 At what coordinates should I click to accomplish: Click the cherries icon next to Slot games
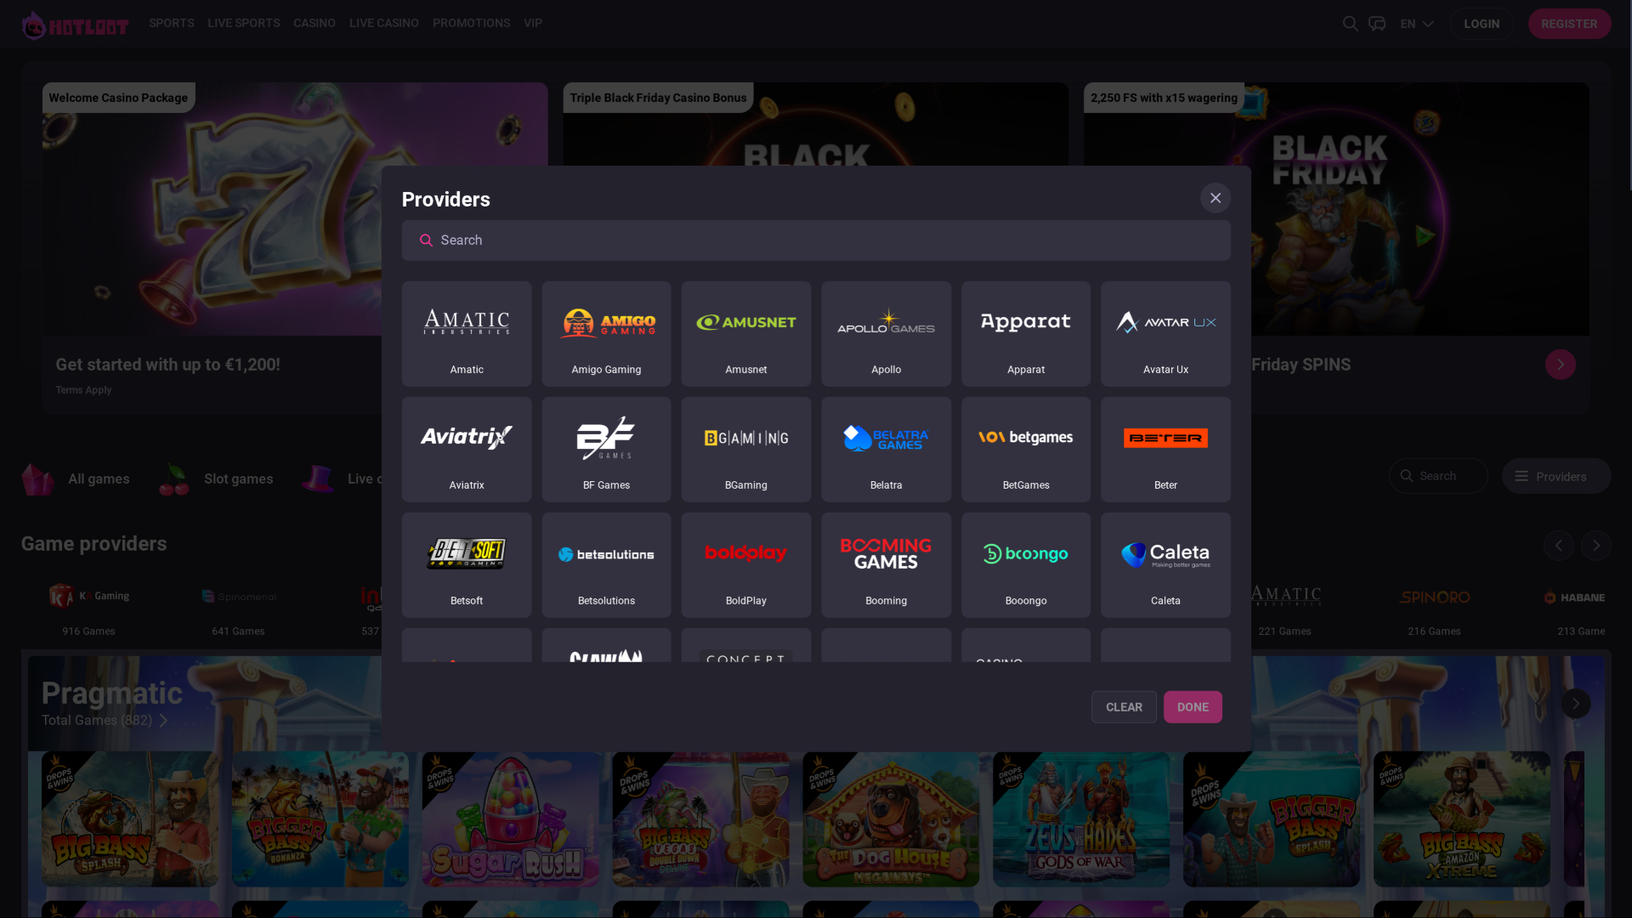173,479
